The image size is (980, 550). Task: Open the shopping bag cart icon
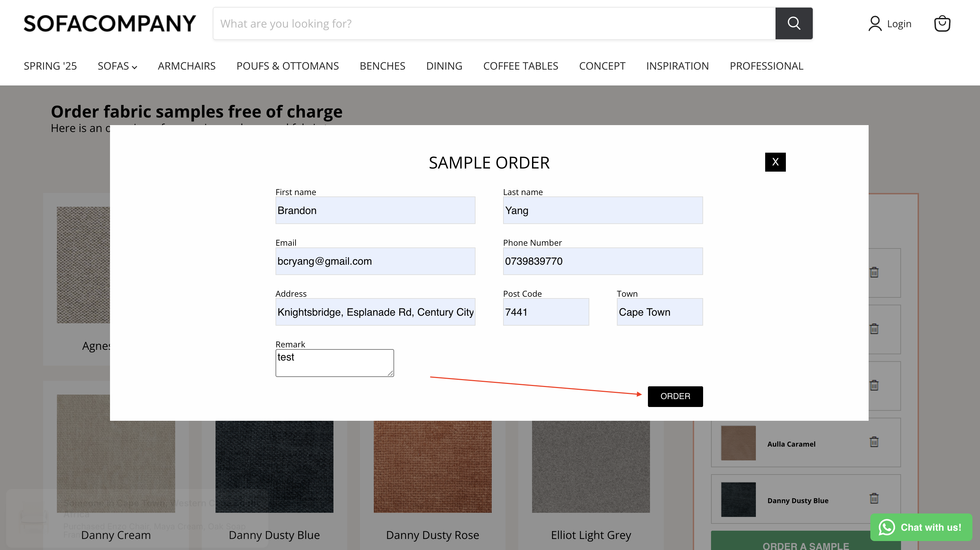[942, 23]
